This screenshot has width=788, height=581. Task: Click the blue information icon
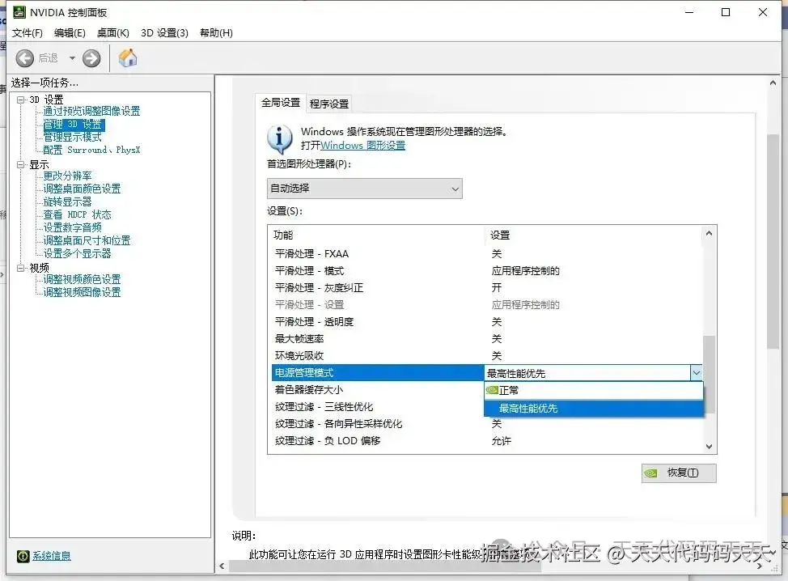[x=279, y=138]
